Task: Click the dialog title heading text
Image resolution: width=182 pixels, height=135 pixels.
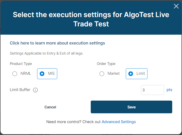Action: point(91,19)
